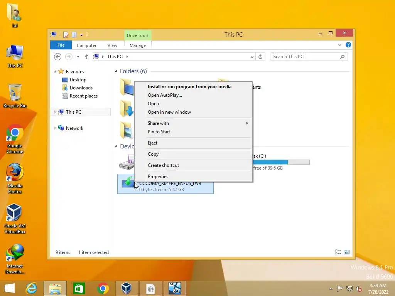This screenshot has width=395, height=296.
Task: Switch to File Explorer taskbar button
Action: [55, 288]
